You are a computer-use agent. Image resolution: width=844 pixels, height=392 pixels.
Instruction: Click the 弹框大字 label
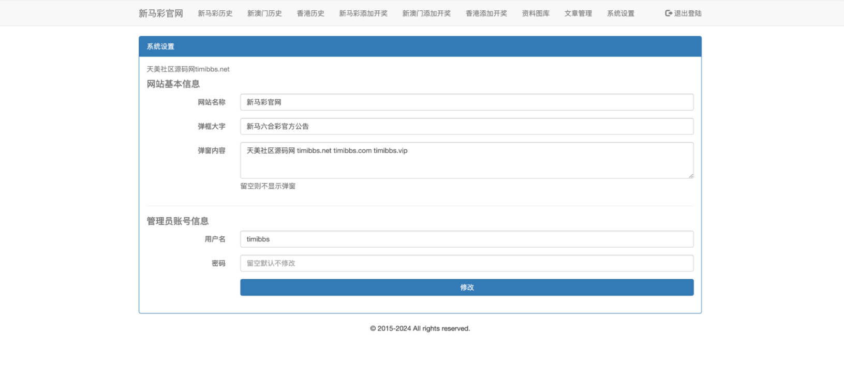coord(212,126)
